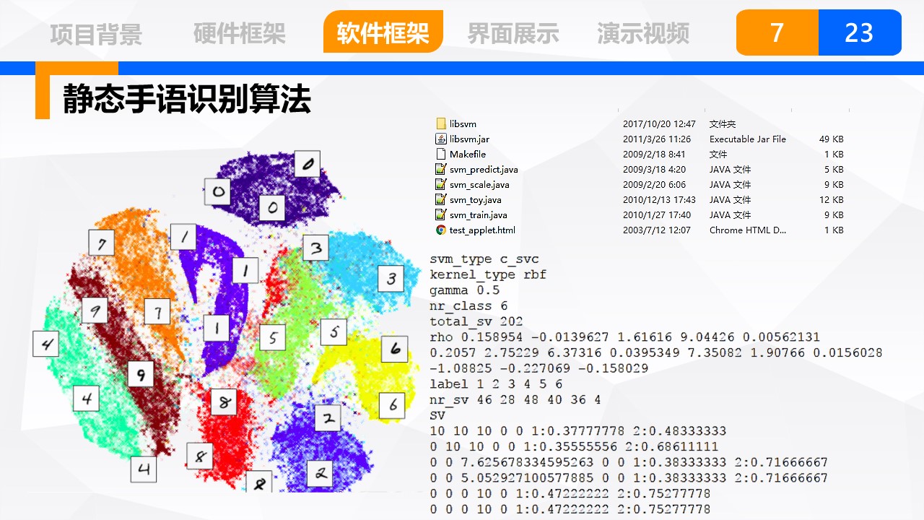Click the 静态手语识别算法 heading

tap(186, 99)
